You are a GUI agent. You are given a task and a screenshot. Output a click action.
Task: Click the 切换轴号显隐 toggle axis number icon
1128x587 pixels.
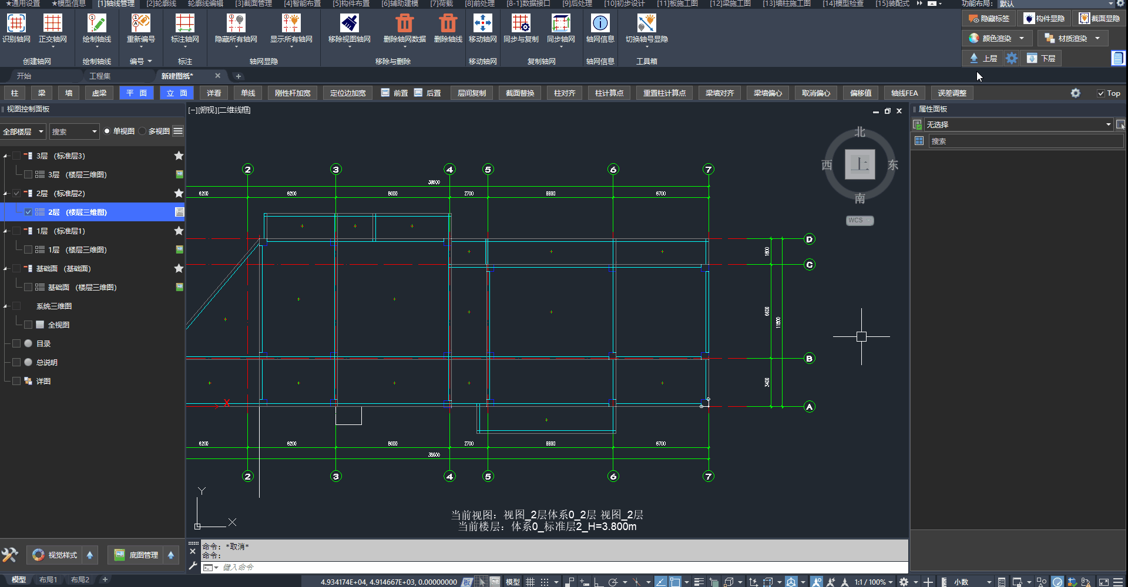tap(646, 23)
